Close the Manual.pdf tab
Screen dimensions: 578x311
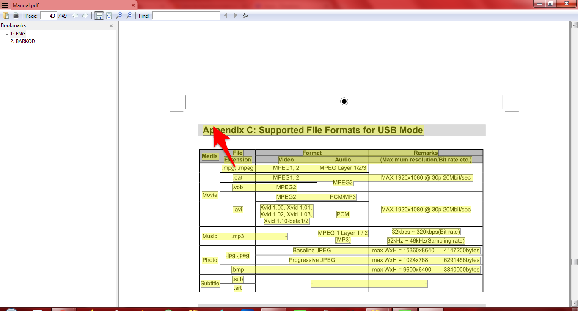point(133,5)
